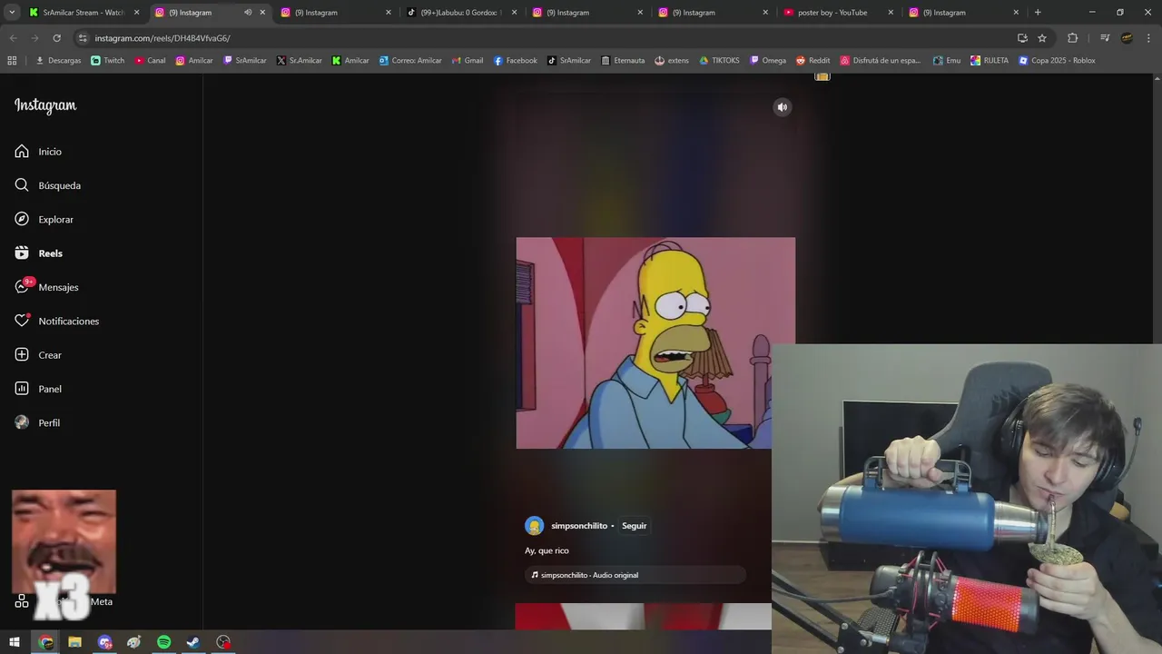Viewport: 1162px width, 654px height.
Task: Click the next reel preview below
Action: coord(643,617)
